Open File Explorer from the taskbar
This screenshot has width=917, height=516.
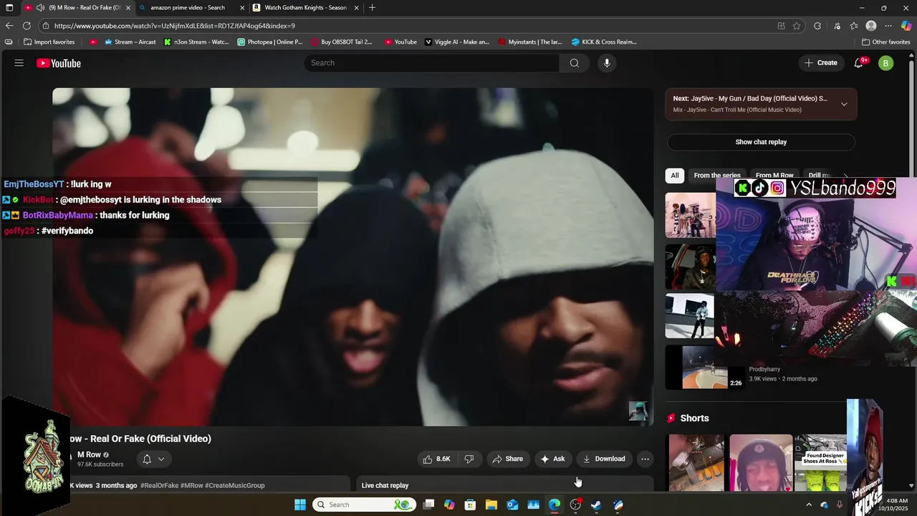(x=491, y=505)
